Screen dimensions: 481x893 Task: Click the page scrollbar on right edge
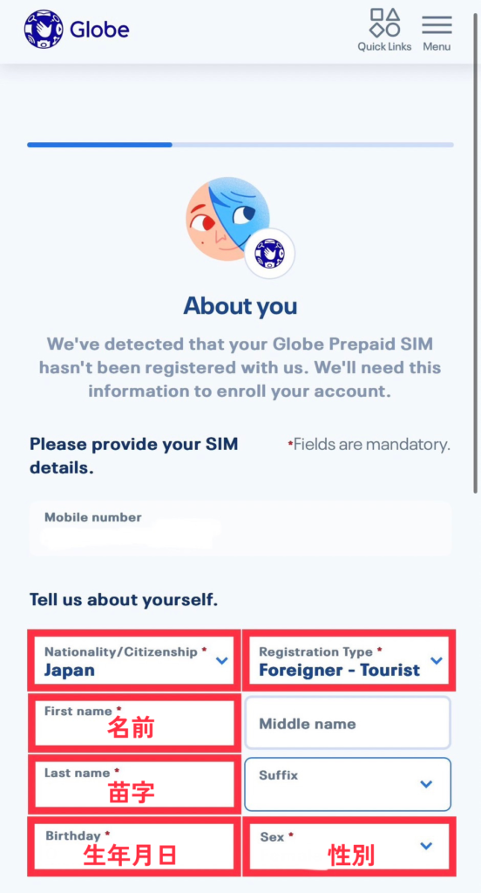tap(476, 250)
